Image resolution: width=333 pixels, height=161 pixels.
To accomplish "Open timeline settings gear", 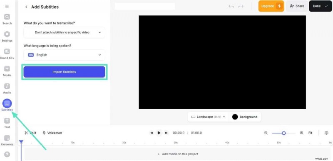I will tap(326, 133).
